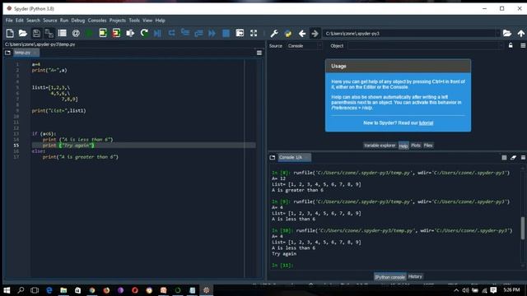Open File Explorer from the taskbar
527x296 pixels.
63,290
